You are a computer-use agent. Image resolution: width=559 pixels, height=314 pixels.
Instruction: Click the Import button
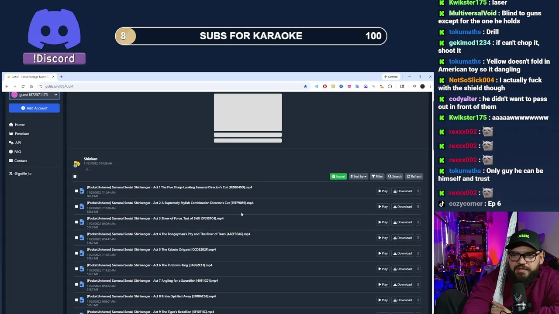[x=338, y=177]
